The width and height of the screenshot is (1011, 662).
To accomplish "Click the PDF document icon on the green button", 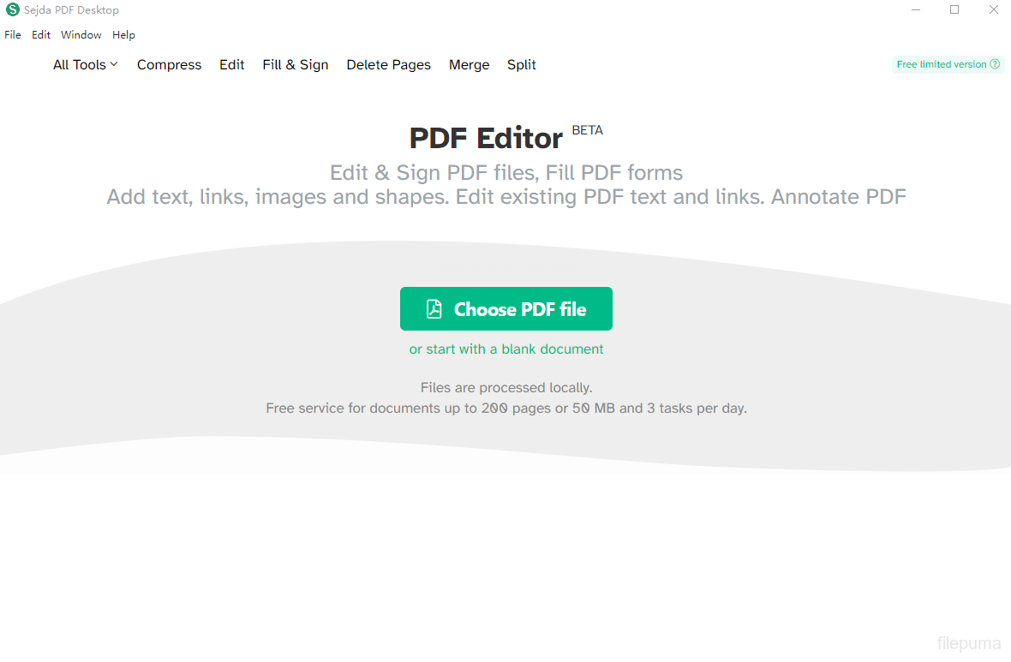I will [434, 309].
